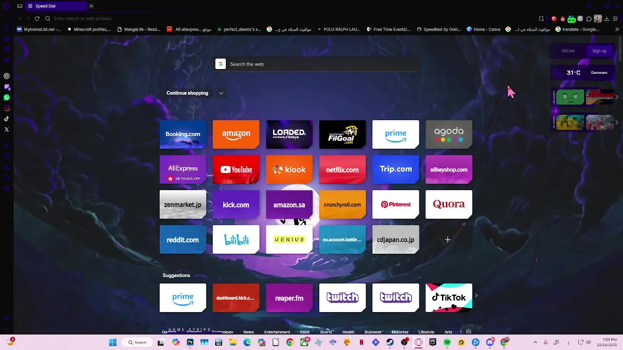Open the Minecraft profiles bookmark

(89, 29)
